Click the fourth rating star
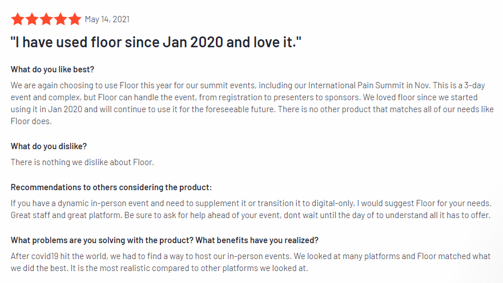 (61, 19)
